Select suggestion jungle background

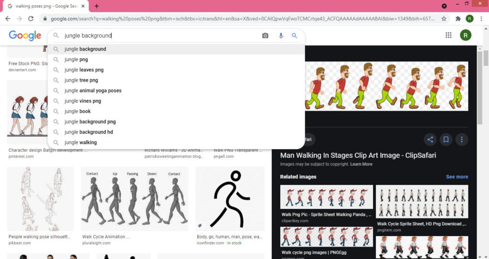176,49
